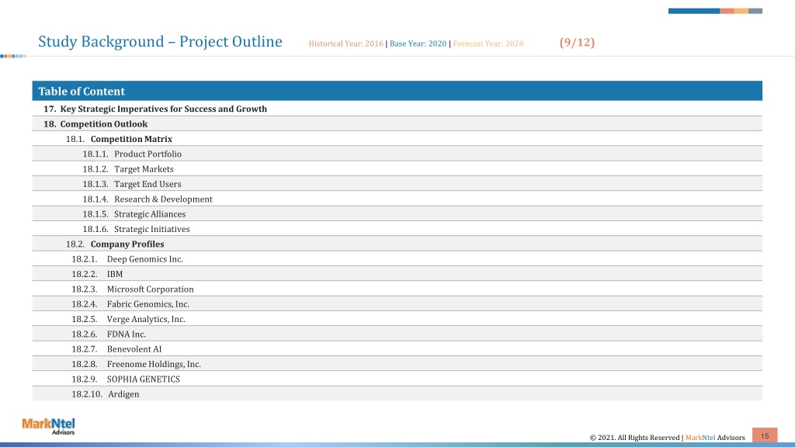Click 'Forecast Year: 2026' text
Viewport: 795px width, 447px height.
(488, 43)
